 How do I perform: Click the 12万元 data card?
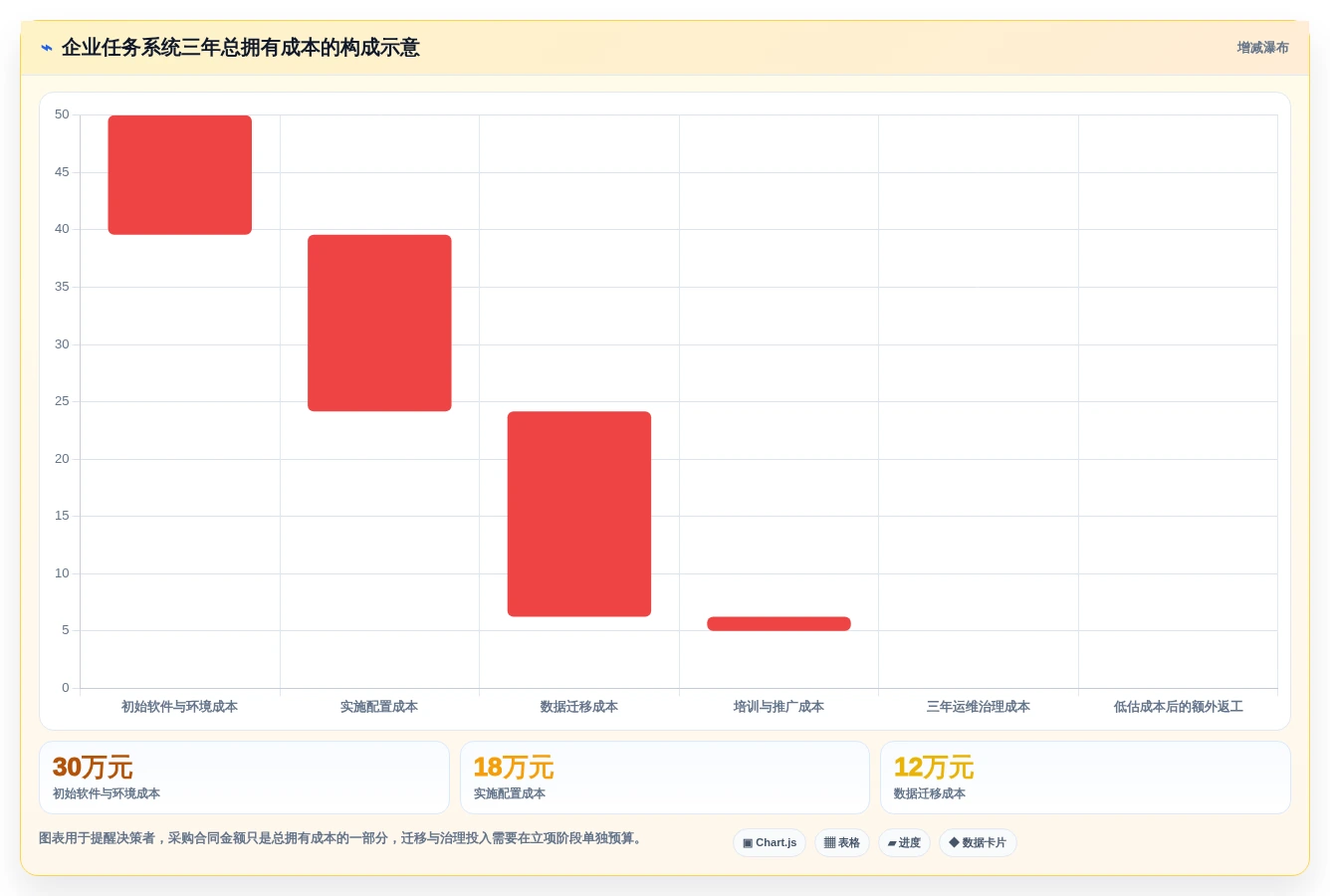pyautogui.click(x=1085, y=778)
